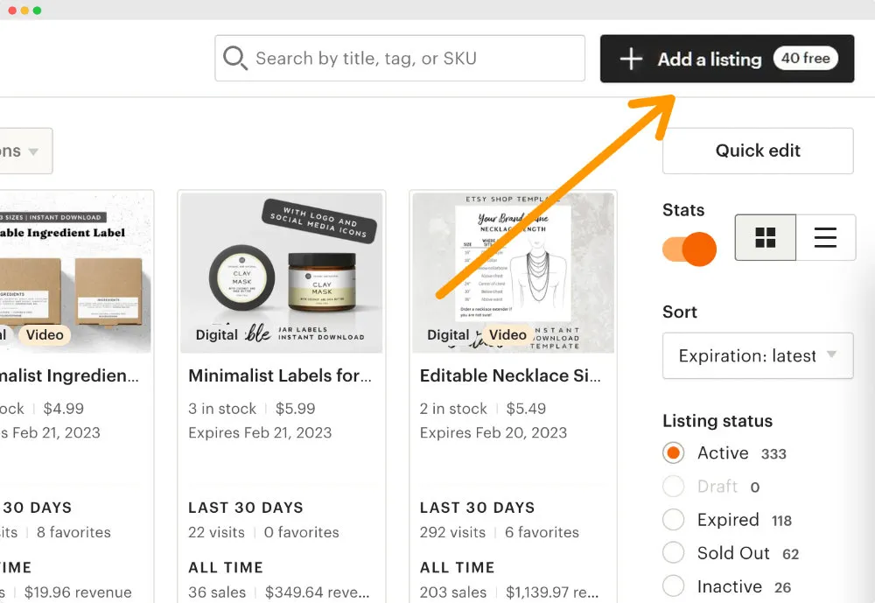Toggle the Stats switch off
875x603 pixels.
click(x=689, y=249)
